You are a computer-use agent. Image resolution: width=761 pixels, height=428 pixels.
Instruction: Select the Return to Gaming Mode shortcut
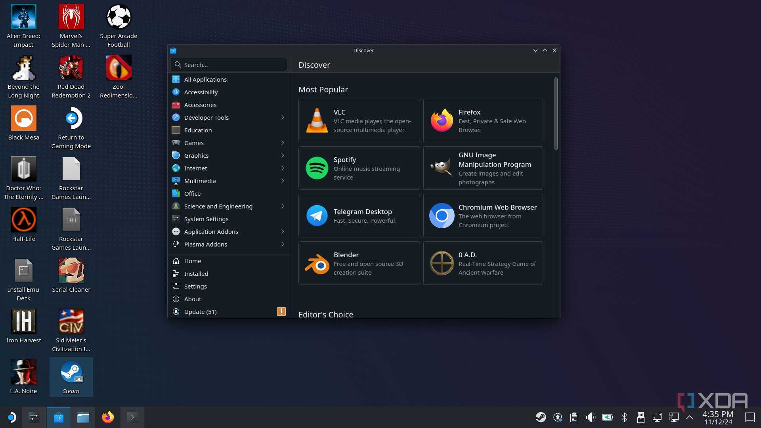[x=71, y=128]
